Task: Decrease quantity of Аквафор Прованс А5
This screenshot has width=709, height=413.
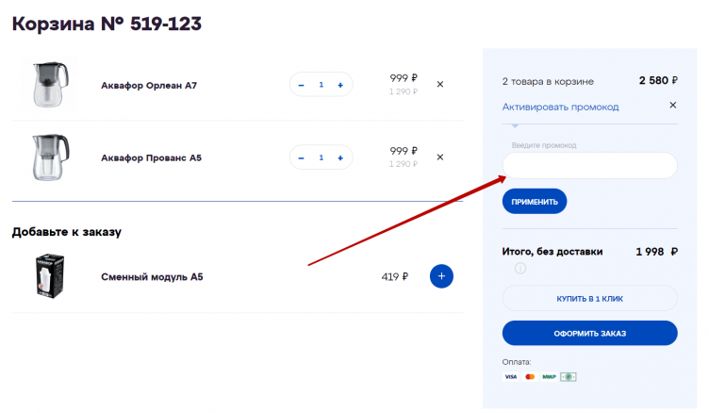Action: pos(302,157)
